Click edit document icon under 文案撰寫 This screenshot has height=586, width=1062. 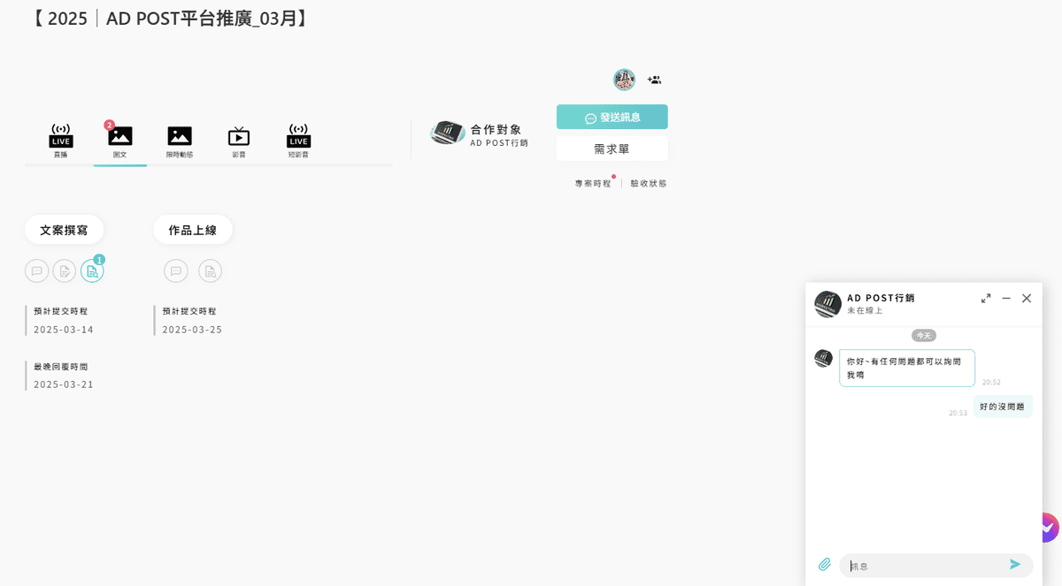pos(65,271)
